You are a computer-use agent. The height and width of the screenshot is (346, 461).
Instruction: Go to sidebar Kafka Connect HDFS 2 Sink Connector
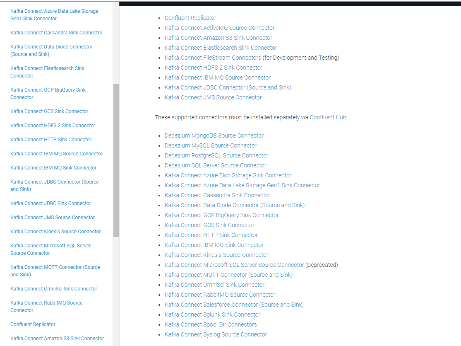pyautogui.click(x=53, y=126)
